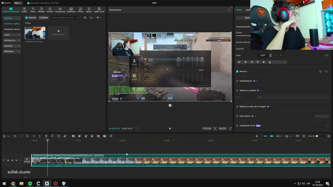Click the Importar button in media panel
Viewport: 333px width, 187px height.
coord(31,18)
